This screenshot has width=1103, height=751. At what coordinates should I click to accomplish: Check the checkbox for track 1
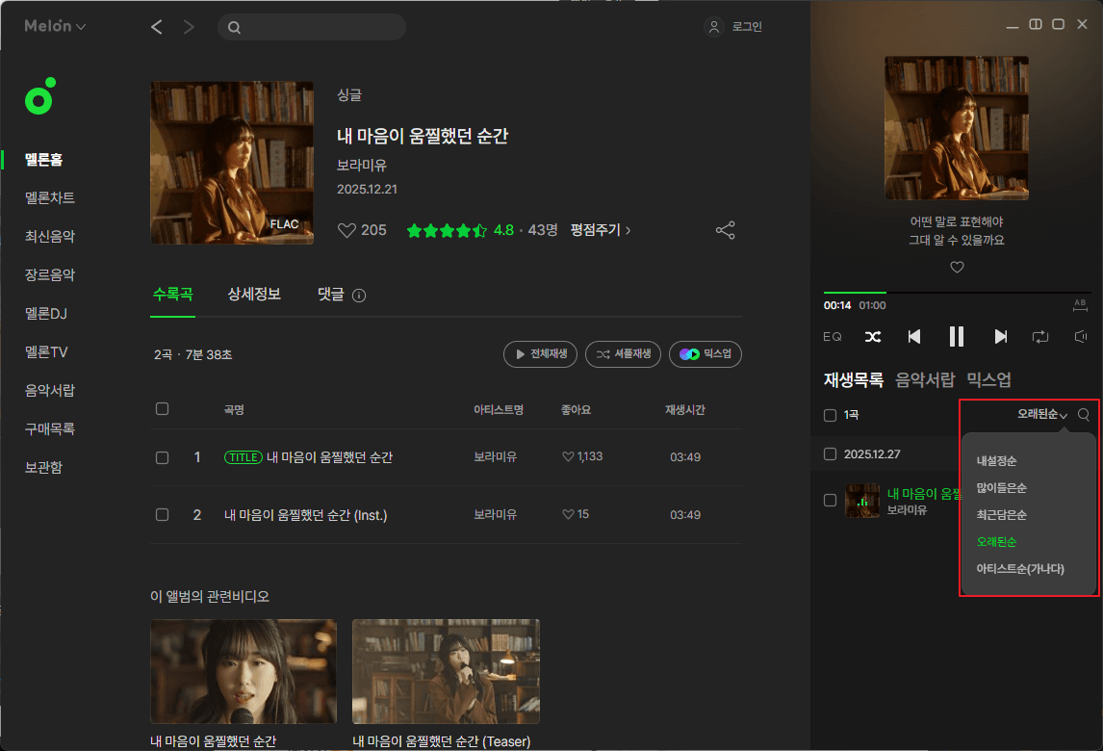(x=162, y=457)
